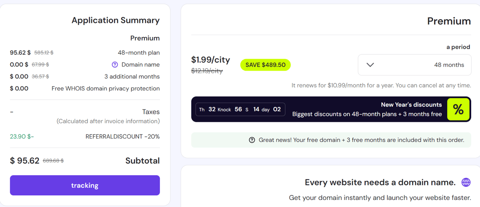Click the crossed-out $12.19/city price

click(x=207, y=71)
